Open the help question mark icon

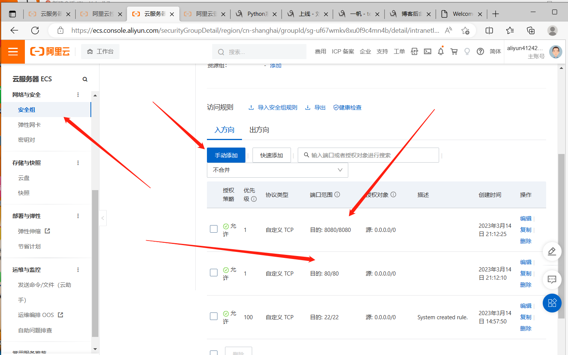click(480, 52)
